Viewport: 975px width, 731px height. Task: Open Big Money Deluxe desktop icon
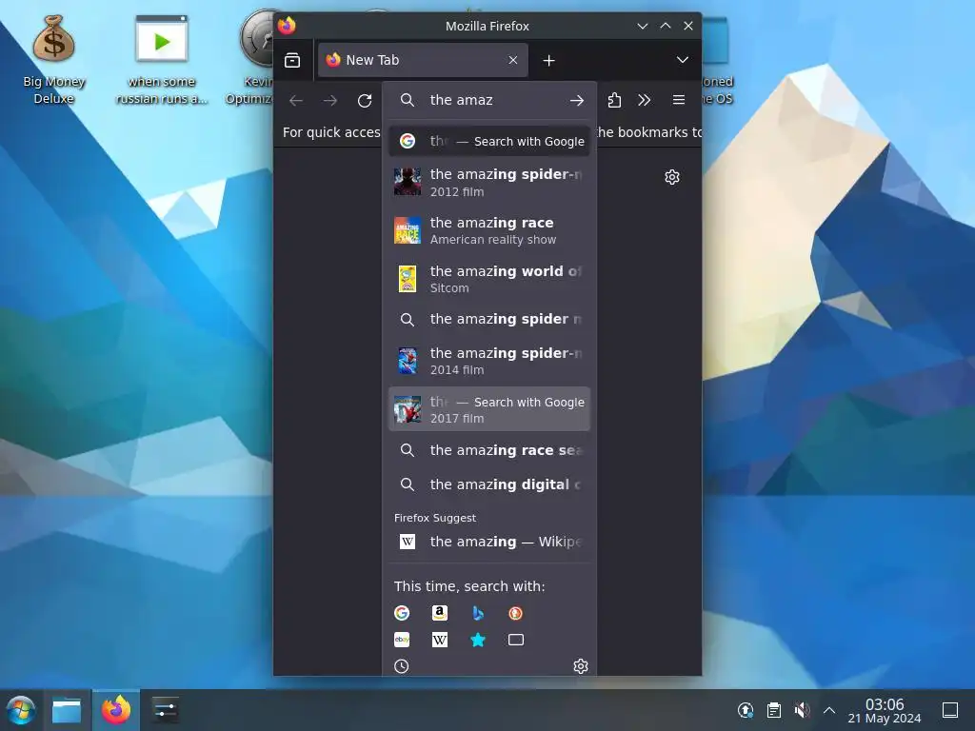[54, 59]
